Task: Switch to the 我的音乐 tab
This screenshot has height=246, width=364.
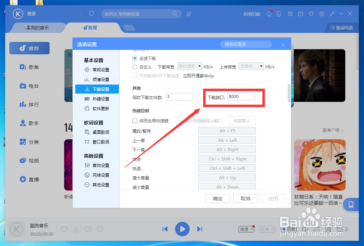Action: (38, 28)
